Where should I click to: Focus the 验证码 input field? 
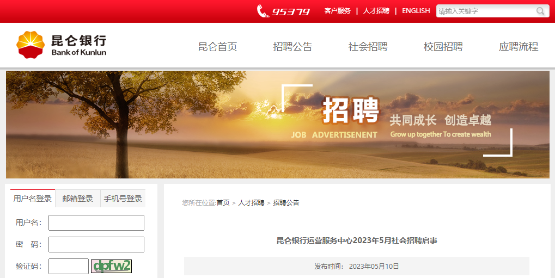(68, 267)
